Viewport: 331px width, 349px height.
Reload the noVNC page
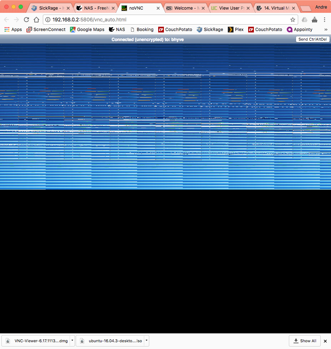click(26, 20)
